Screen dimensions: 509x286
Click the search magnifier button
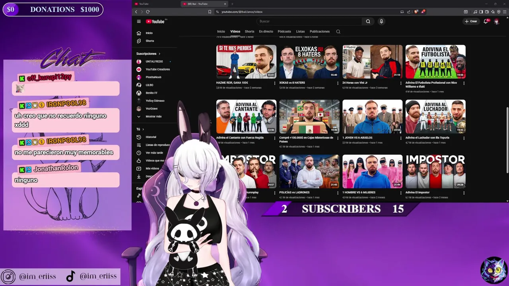[368, 21]
